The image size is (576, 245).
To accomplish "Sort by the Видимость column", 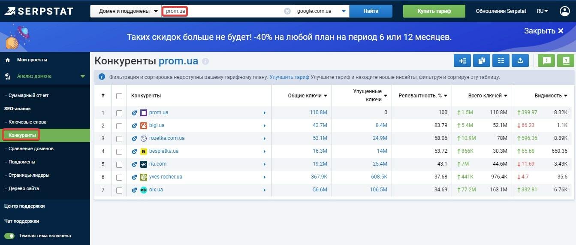I will point(551,96).
